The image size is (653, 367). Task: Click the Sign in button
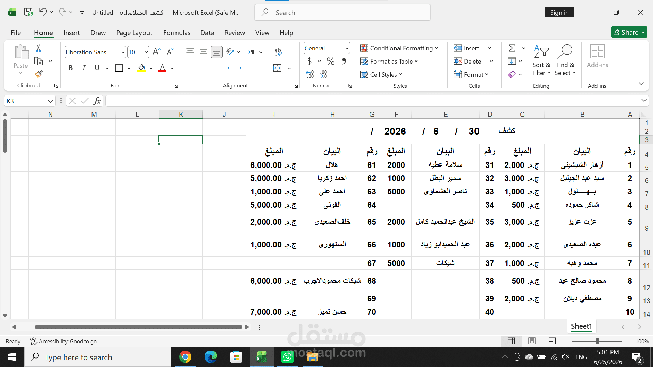[559, 12]
